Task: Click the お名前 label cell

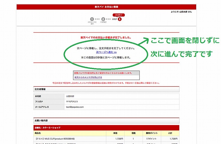Action: [x=49, y=96]
